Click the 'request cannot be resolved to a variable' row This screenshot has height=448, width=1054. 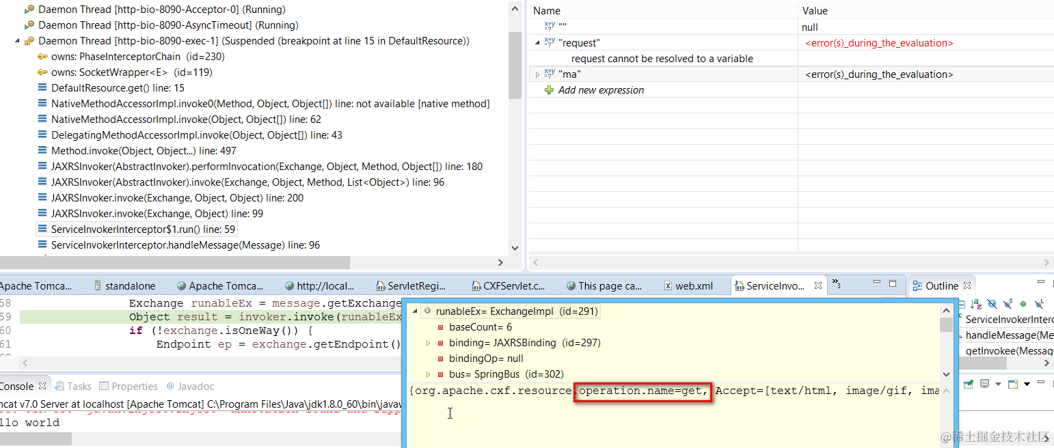[x=662, y=59]
